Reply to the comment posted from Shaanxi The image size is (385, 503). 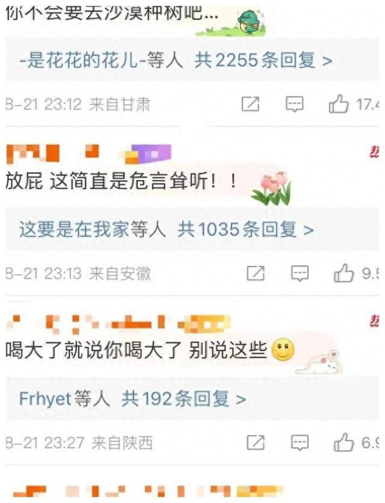(x=300, y=443)
